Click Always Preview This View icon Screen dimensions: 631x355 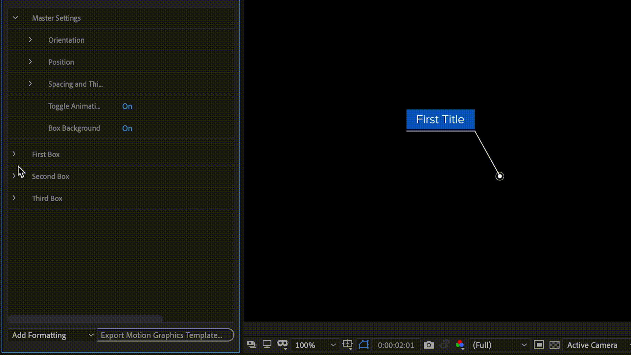click(251, 344)
